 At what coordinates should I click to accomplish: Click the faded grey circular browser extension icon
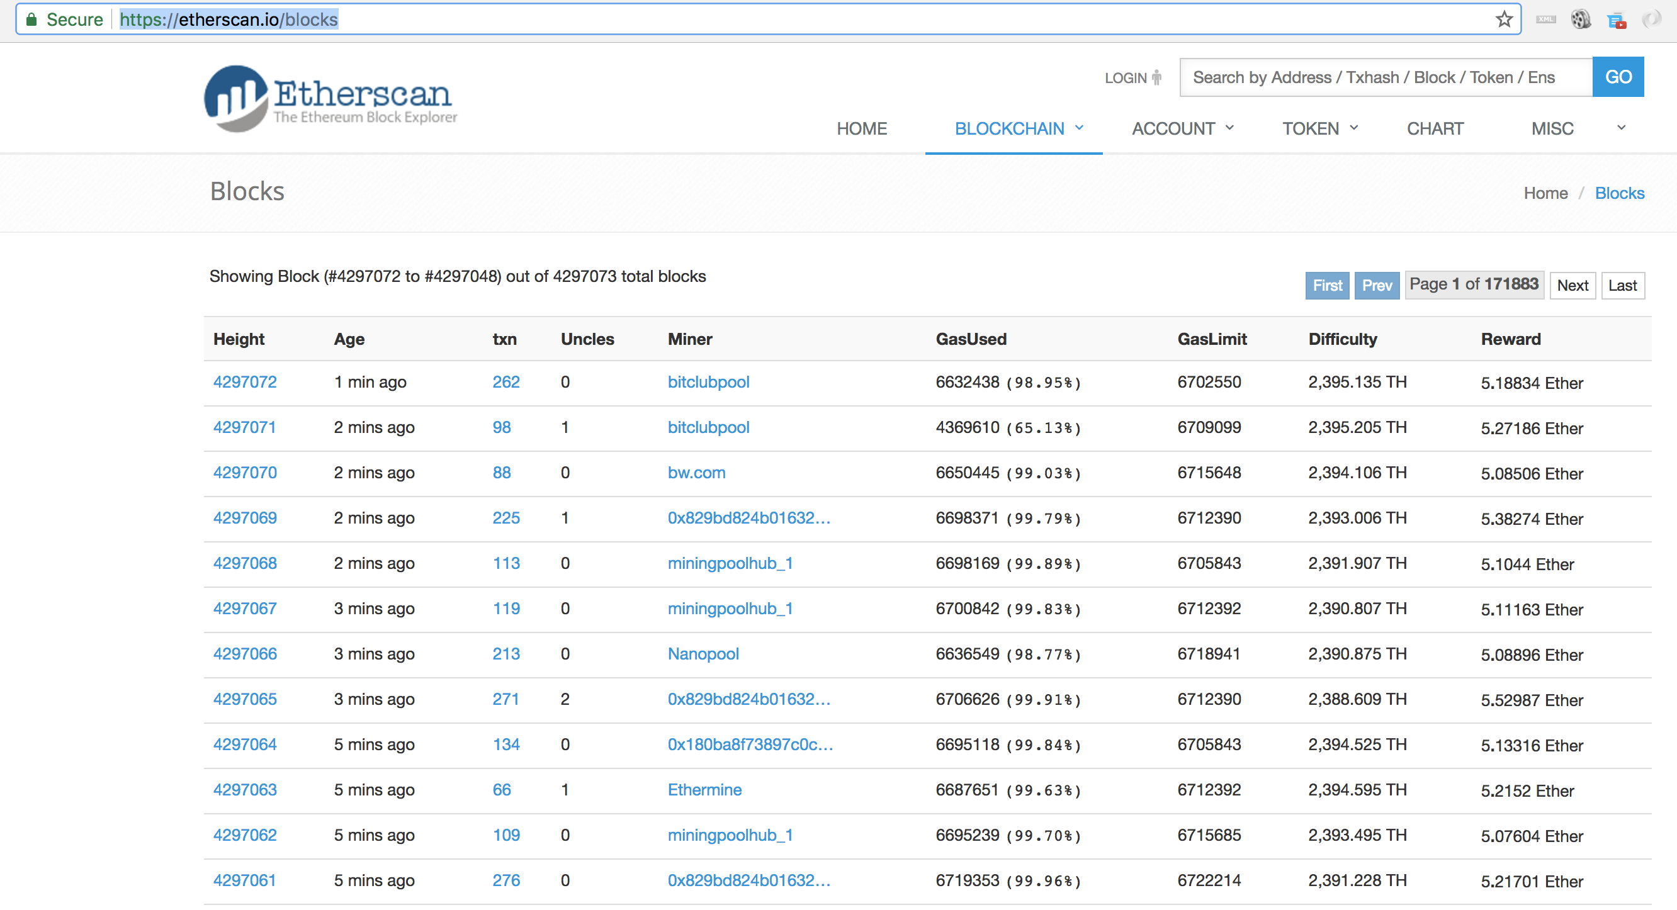(1652, 20)
